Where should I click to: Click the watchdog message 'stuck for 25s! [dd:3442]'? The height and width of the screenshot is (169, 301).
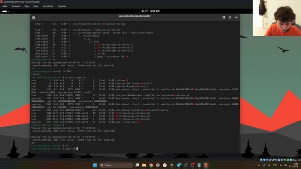pos(74,66)
